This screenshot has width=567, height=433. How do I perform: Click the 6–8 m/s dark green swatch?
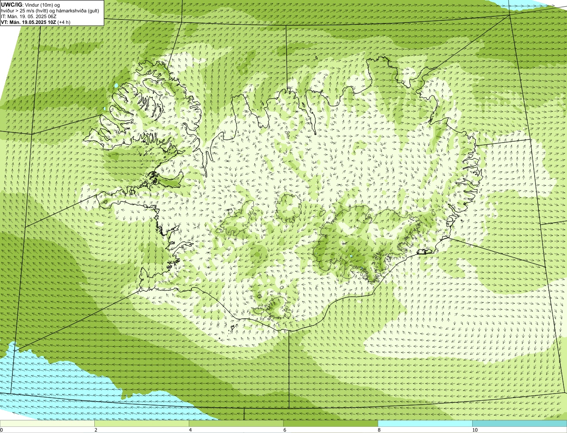(x=330, y=423)
